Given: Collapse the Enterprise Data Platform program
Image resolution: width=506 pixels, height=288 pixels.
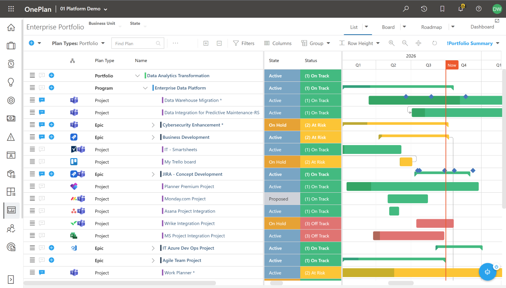Looking at the screenshot, I should (145, 88).
